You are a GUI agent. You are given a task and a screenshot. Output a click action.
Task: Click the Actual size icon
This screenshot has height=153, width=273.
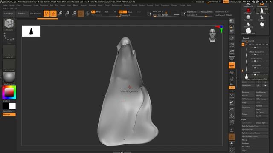pyautogui.click(x=232, y=45)
